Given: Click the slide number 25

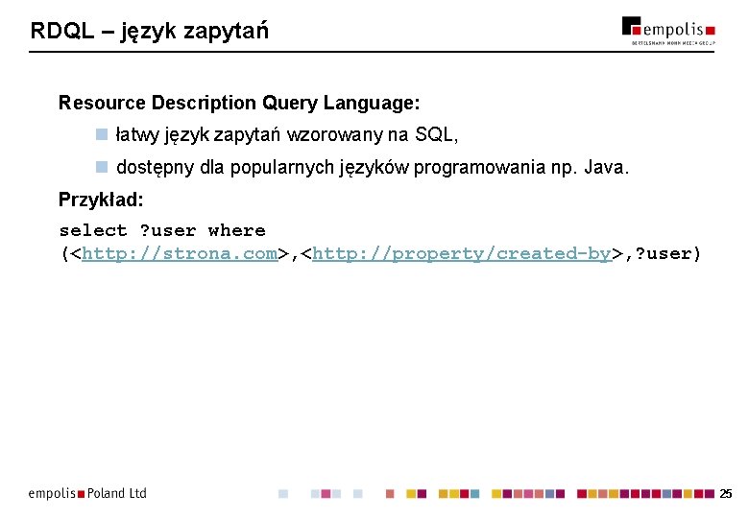Looking at the screenshot, I should tap(726, 494).
